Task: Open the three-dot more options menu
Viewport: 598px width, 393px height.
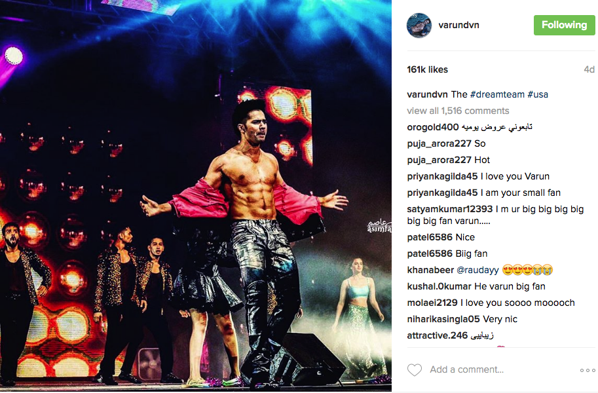Action: (x=588, y=370)
